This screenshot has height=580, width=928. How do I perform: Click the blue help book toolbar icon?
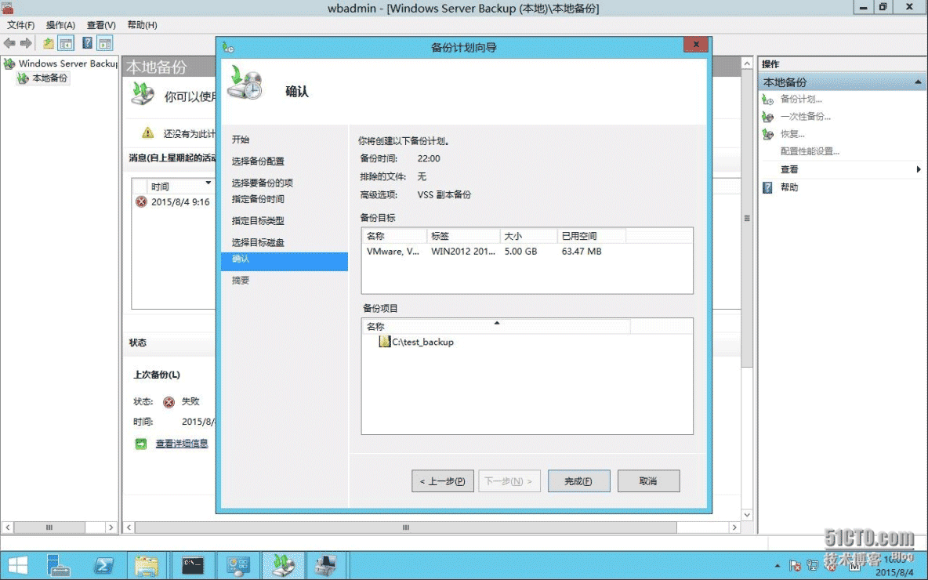[87, 43]
